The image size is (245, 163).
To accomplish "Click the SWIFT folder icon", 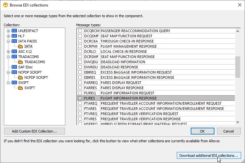I will [x=20, y=88].
